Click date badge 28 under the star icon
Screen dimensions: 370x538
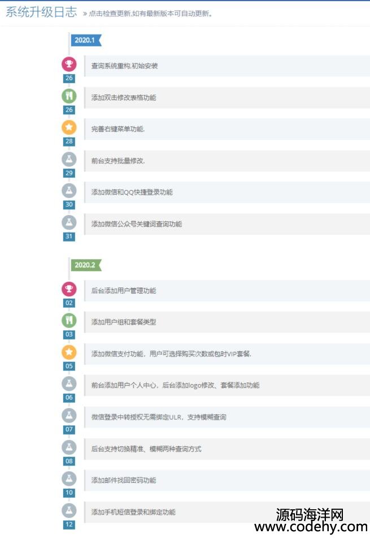point(69,141)
